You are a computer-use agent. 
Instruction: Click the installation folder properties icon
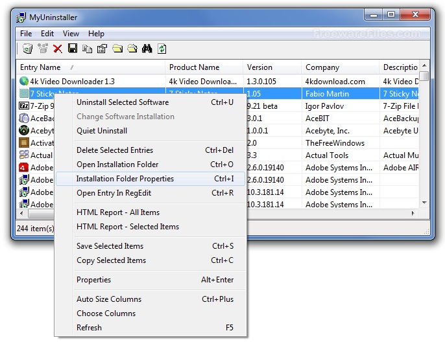tap(132, 49)
